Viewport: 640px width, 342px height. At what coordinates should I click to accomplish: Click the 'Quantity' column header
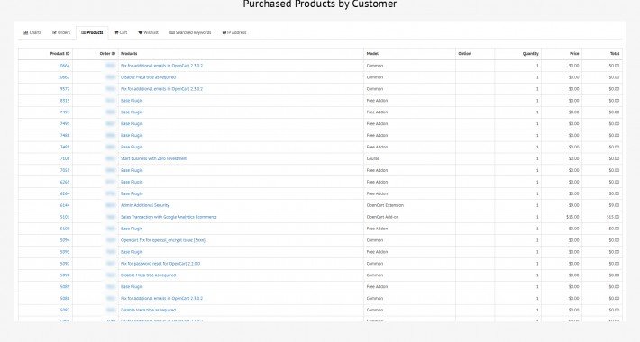531,54
